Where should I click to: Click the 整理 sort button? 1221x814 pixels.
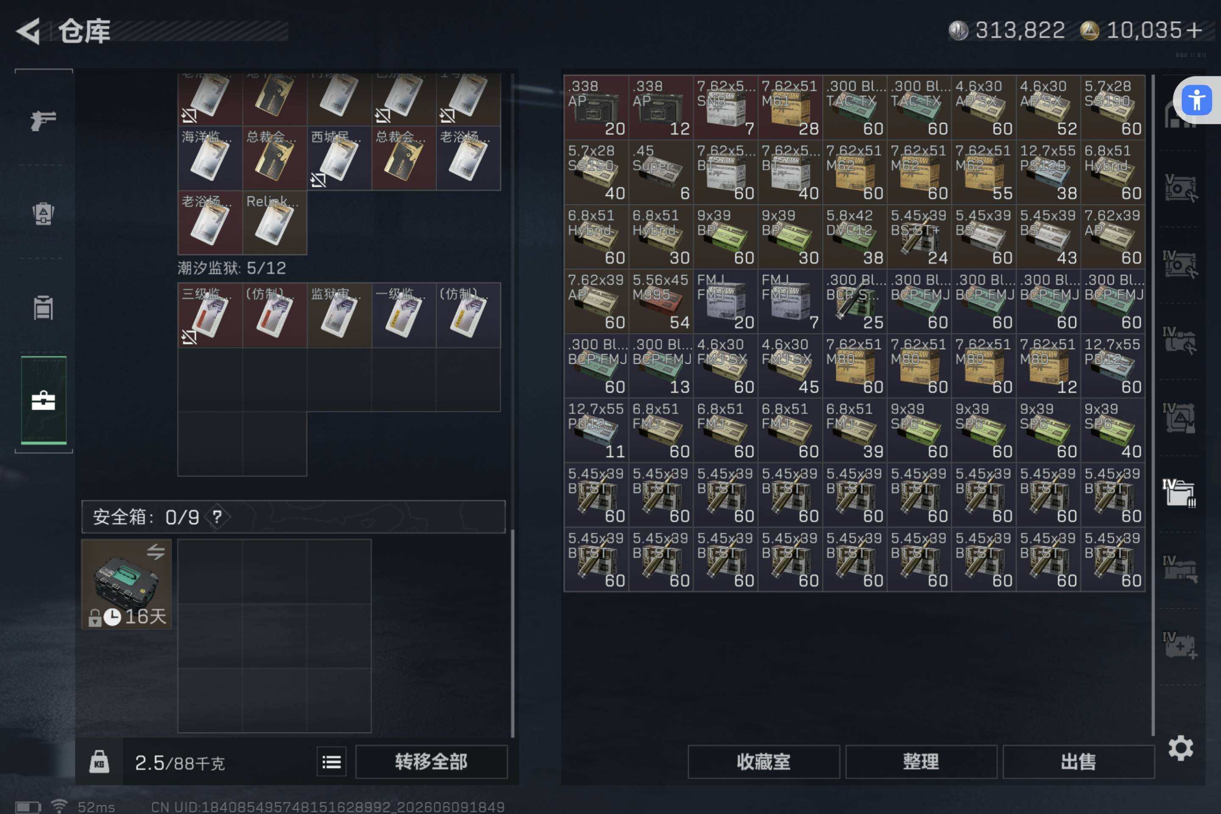921,761
